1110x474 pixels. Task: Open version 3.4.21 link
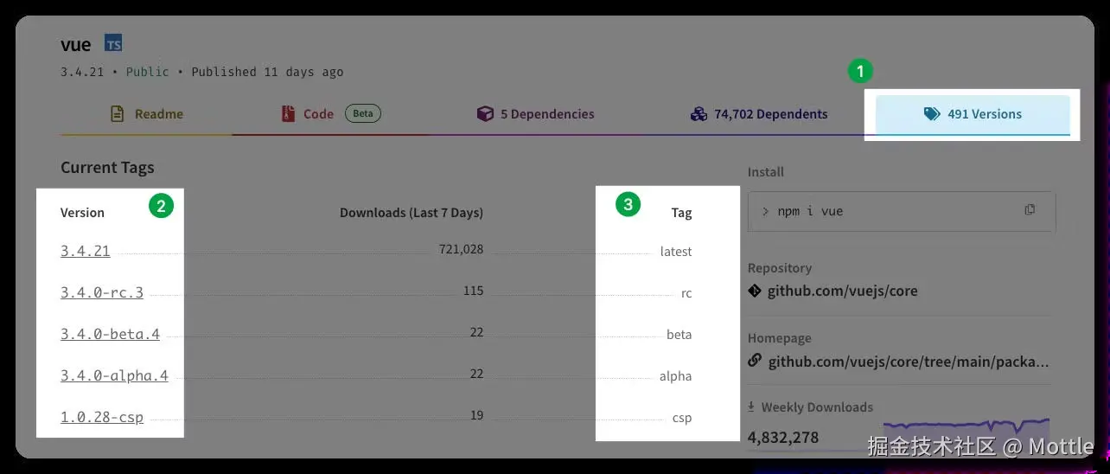(x=86, y=252)
